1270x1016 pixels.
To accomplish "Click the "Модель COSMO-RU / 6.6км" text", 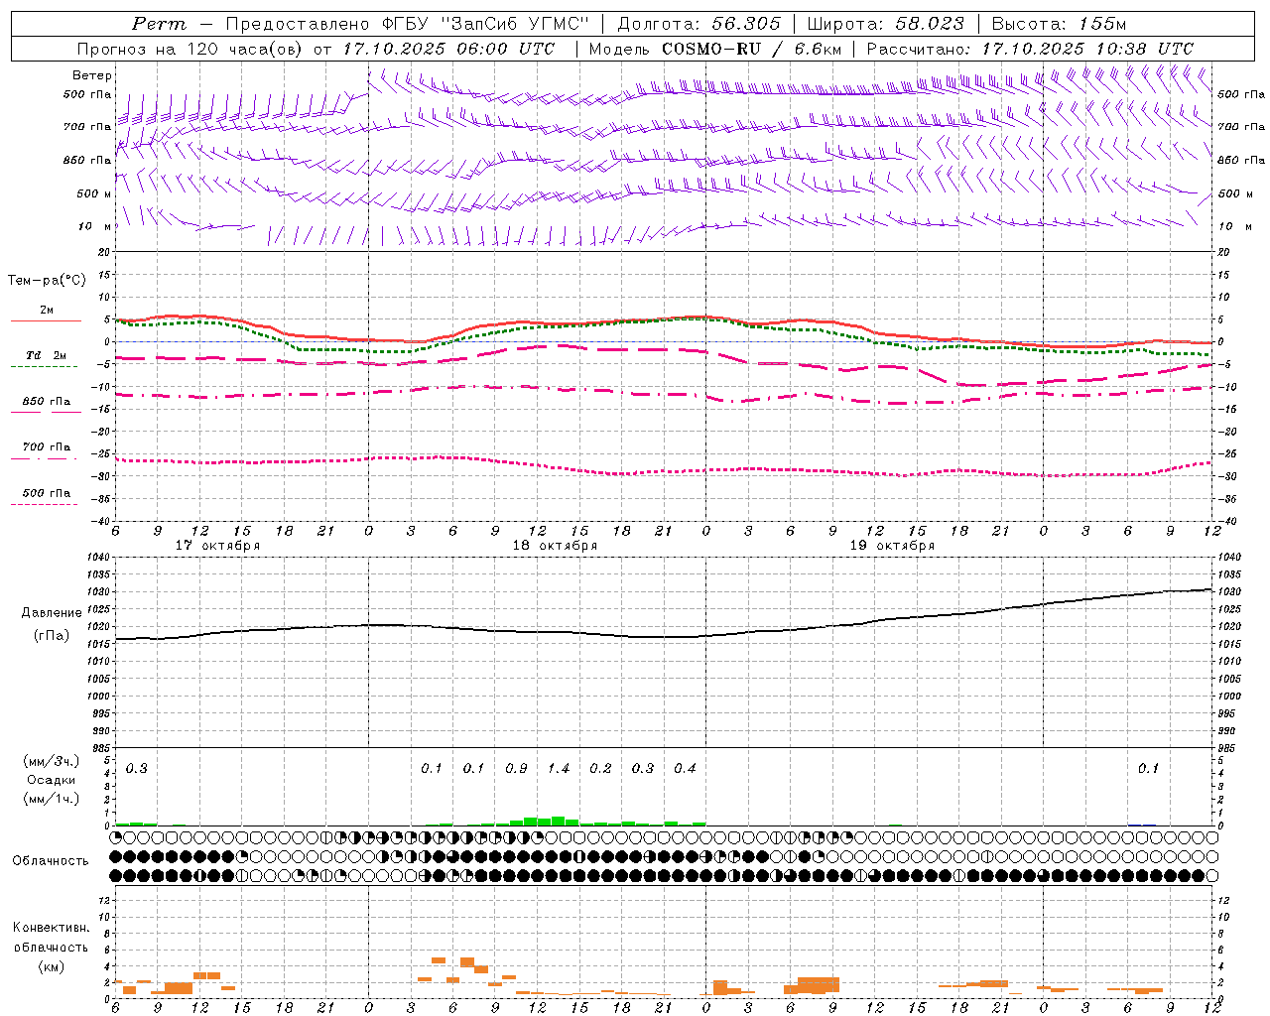I will [x=714, y=49].
